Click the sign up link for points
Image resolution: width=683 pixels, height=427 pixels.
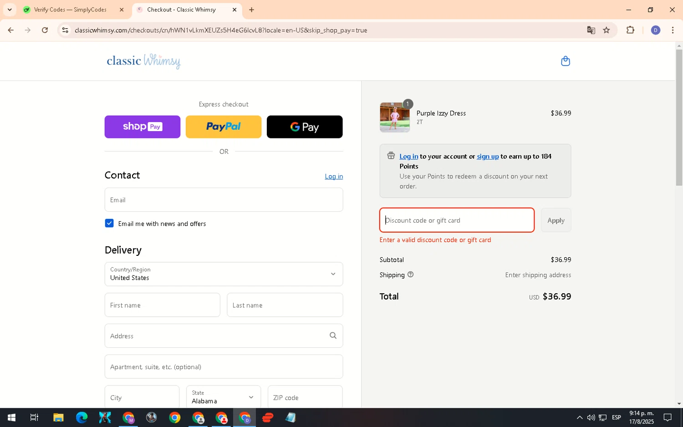tap(488, 156)
